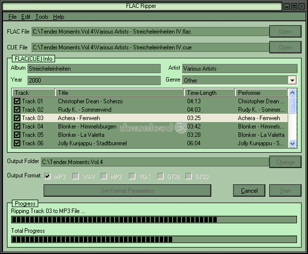Screen dimensions: 308x254
Task: Select title Christopher Dean - Scherzo
Action: click(90, 101)
